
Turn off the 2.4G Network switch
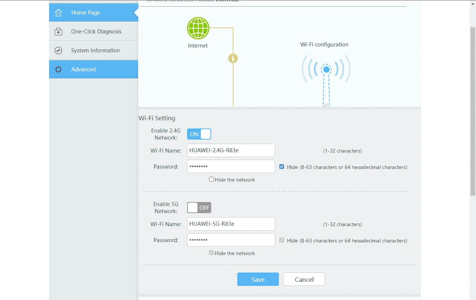[x=199, y=134]
